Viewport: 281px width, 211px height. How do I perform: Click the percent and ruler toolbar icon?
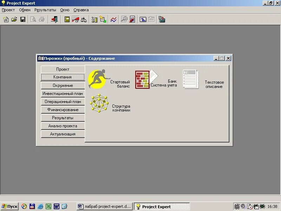point(94,19)
